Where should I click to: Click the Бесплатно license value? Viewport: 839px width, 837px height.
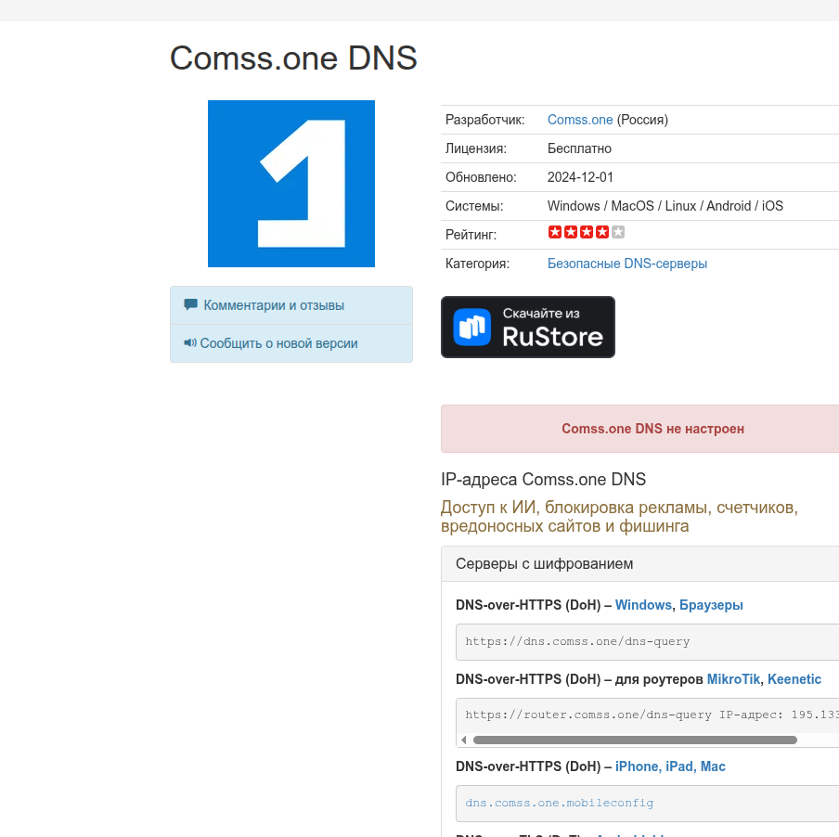(579, 148)
